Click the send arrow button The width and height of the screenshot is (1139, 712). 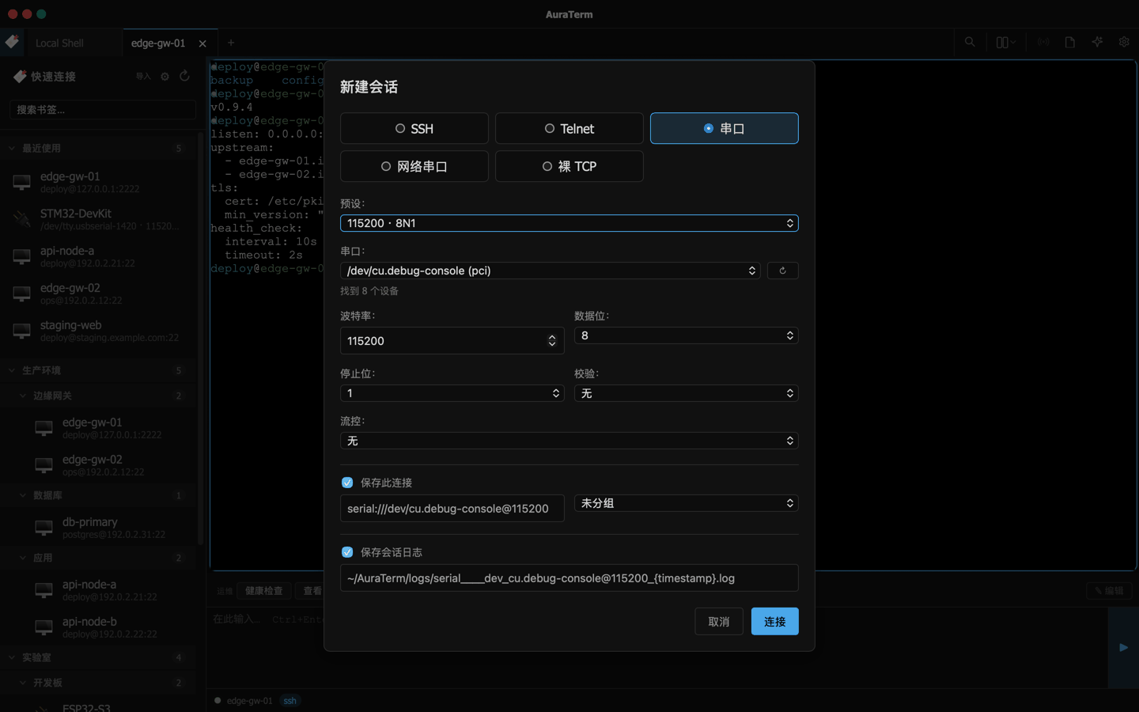(x=1123, y=647)
